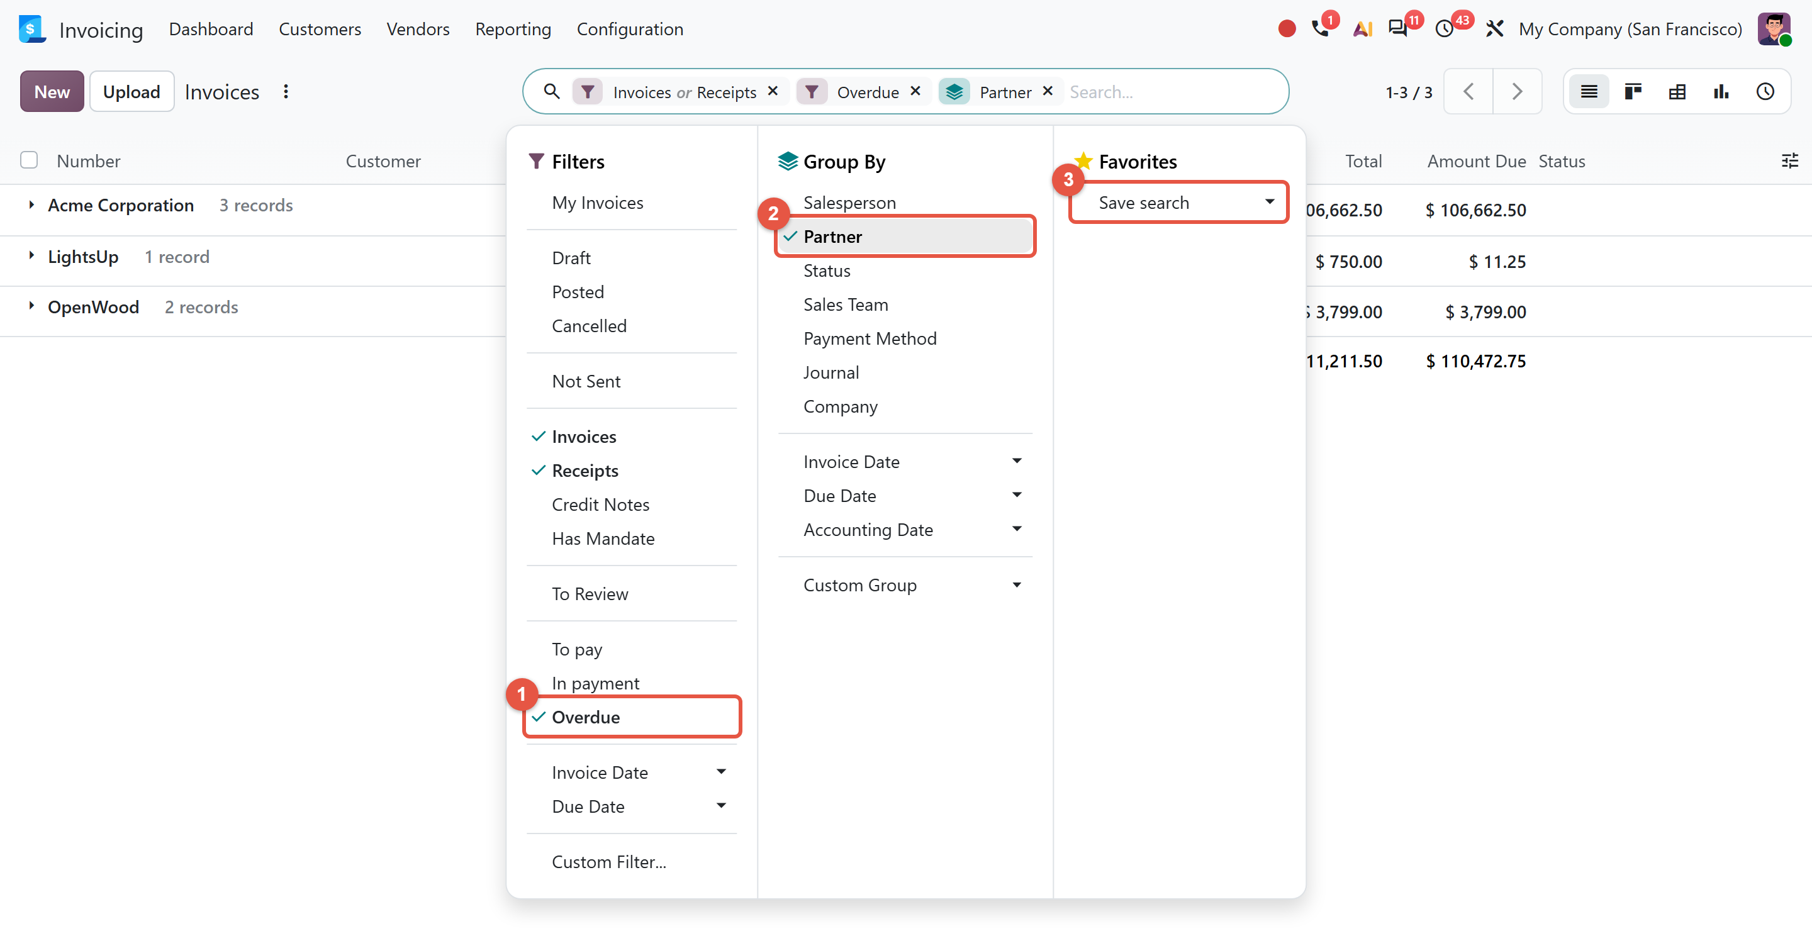Remove the Invoices or Receipts facet
This screenshot has width=1812, height=931.
point(773,91)
